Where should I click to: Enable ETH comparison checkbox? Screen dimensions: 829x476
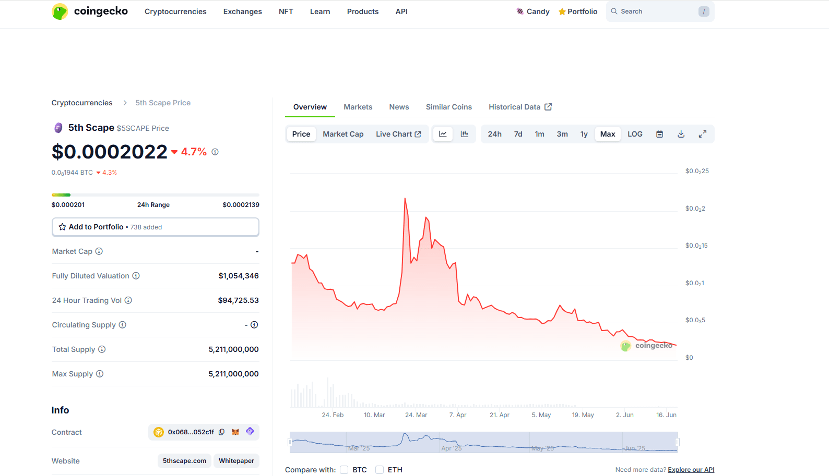click(380, 470)
